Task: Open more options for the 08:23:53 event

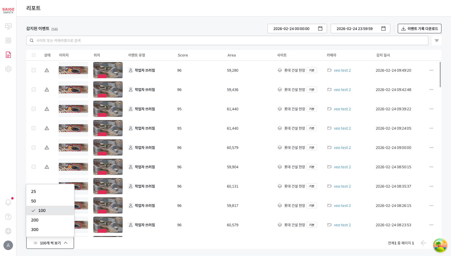Action: click(431, 225)
